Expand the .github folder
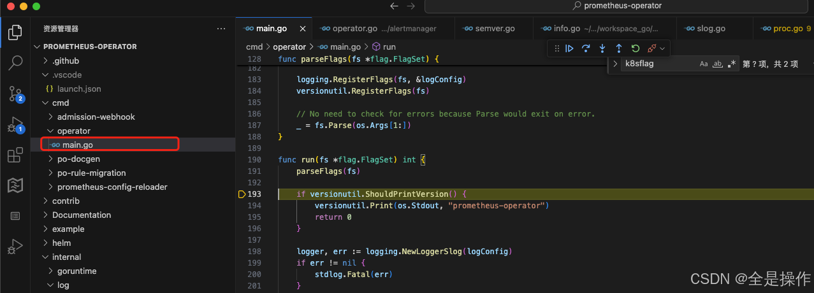Viewport: 814px width, 293px height. click(133, 61)
